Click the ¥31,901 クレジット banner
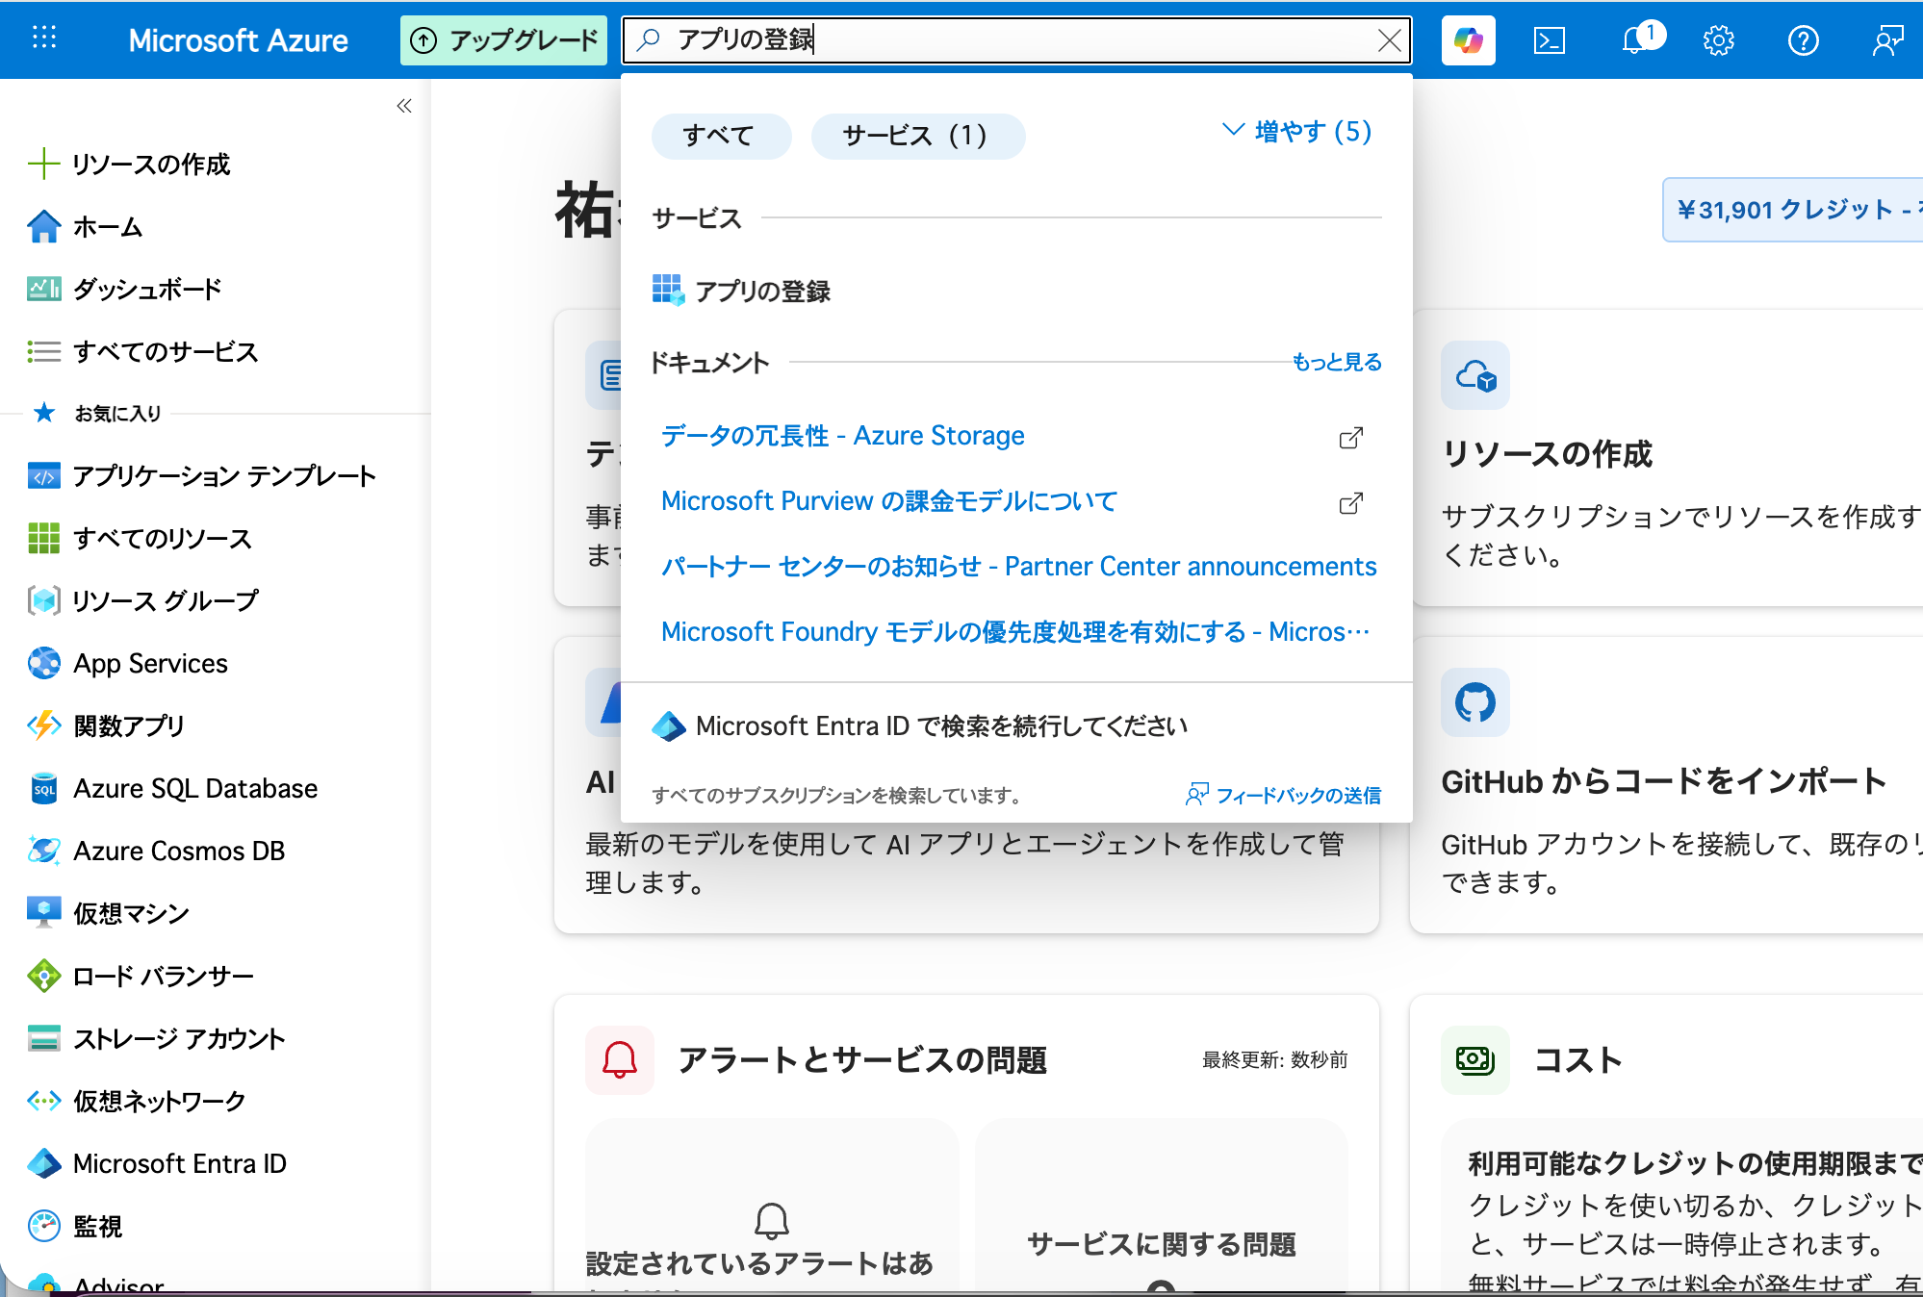1923x1297 pixels. (1795, 210)
